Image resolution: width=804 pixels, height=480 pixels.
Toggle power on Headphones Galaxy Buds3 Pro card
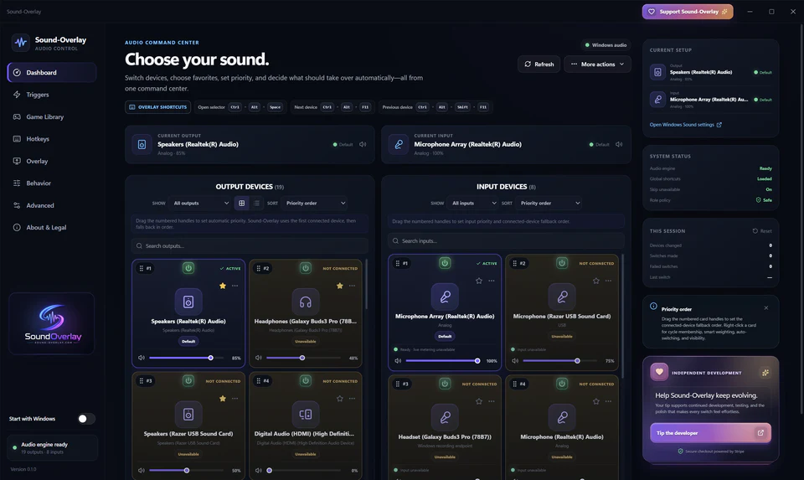[x=306, y=268]
